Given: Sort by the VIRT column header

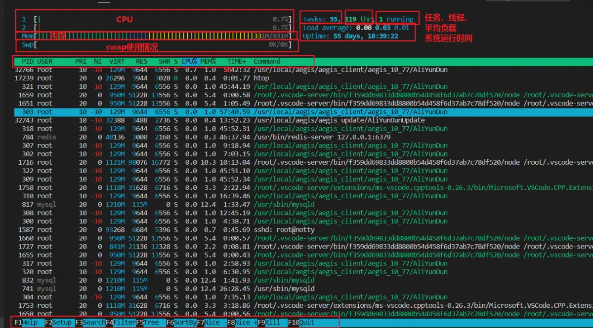Looking at the screenshot, I should pos(117,62).
